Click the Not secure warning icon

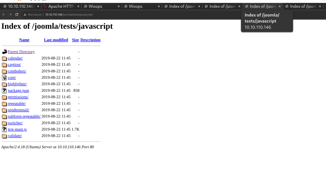click(25, 14)
